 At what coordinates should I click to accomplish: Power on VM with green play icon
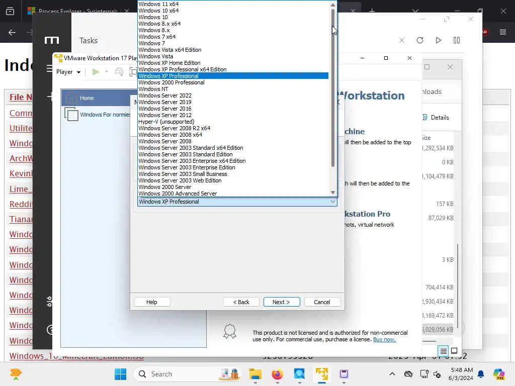pos(96,71)
